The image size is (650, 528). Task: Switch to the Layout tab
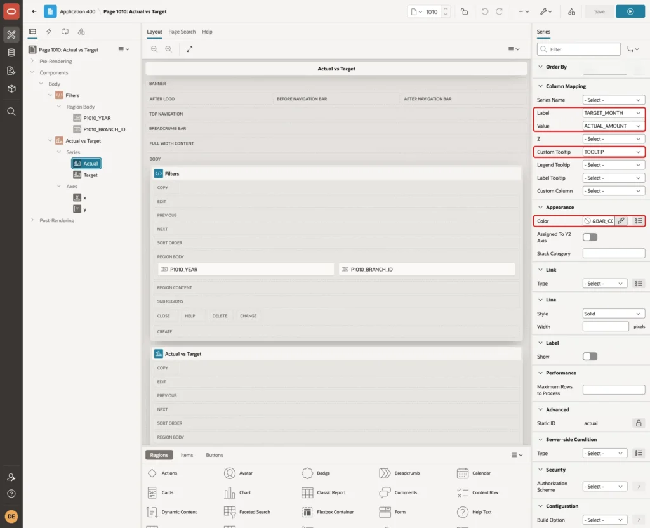[x=154, y=32]
